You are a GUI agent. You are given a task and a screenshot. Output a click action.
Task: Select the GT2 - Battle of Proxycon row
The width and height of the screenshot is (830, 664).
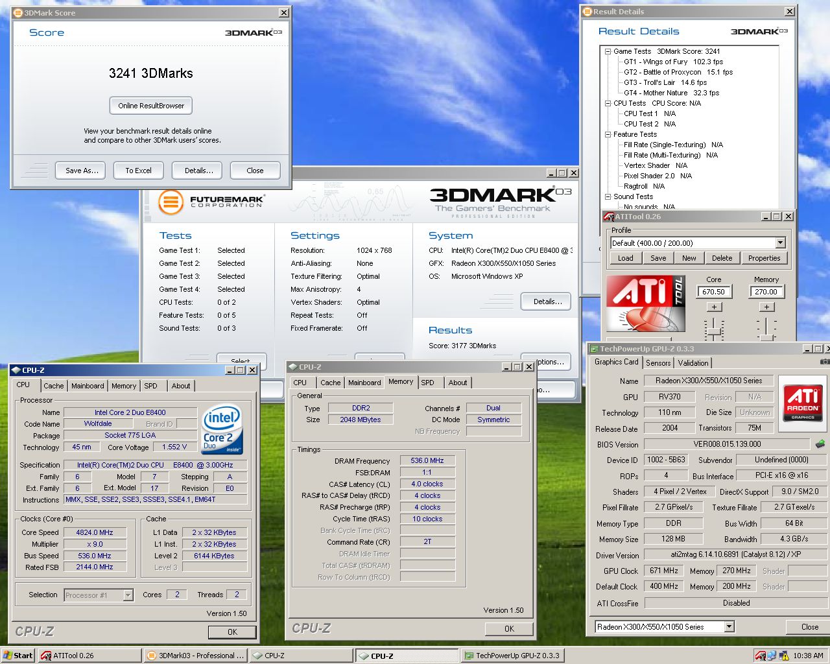click(678, 72)
